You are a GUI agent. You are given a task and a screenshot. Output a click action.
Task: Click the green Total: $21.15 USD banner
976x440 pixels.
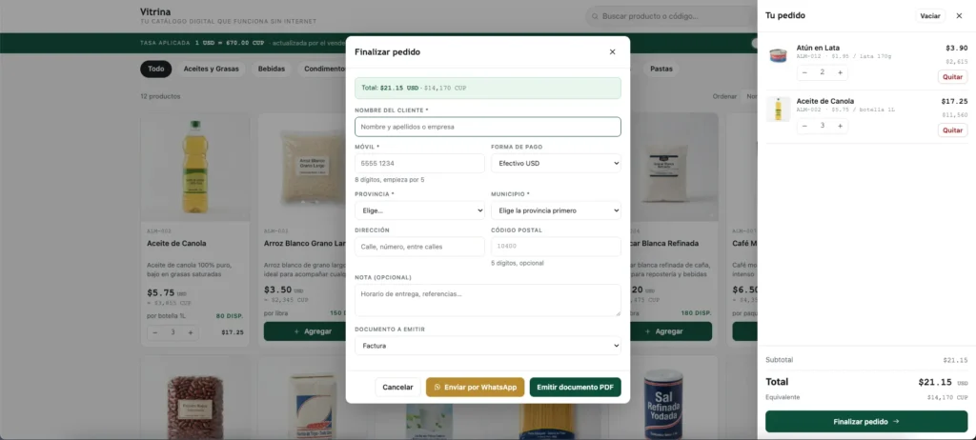(x=488, y=88)
